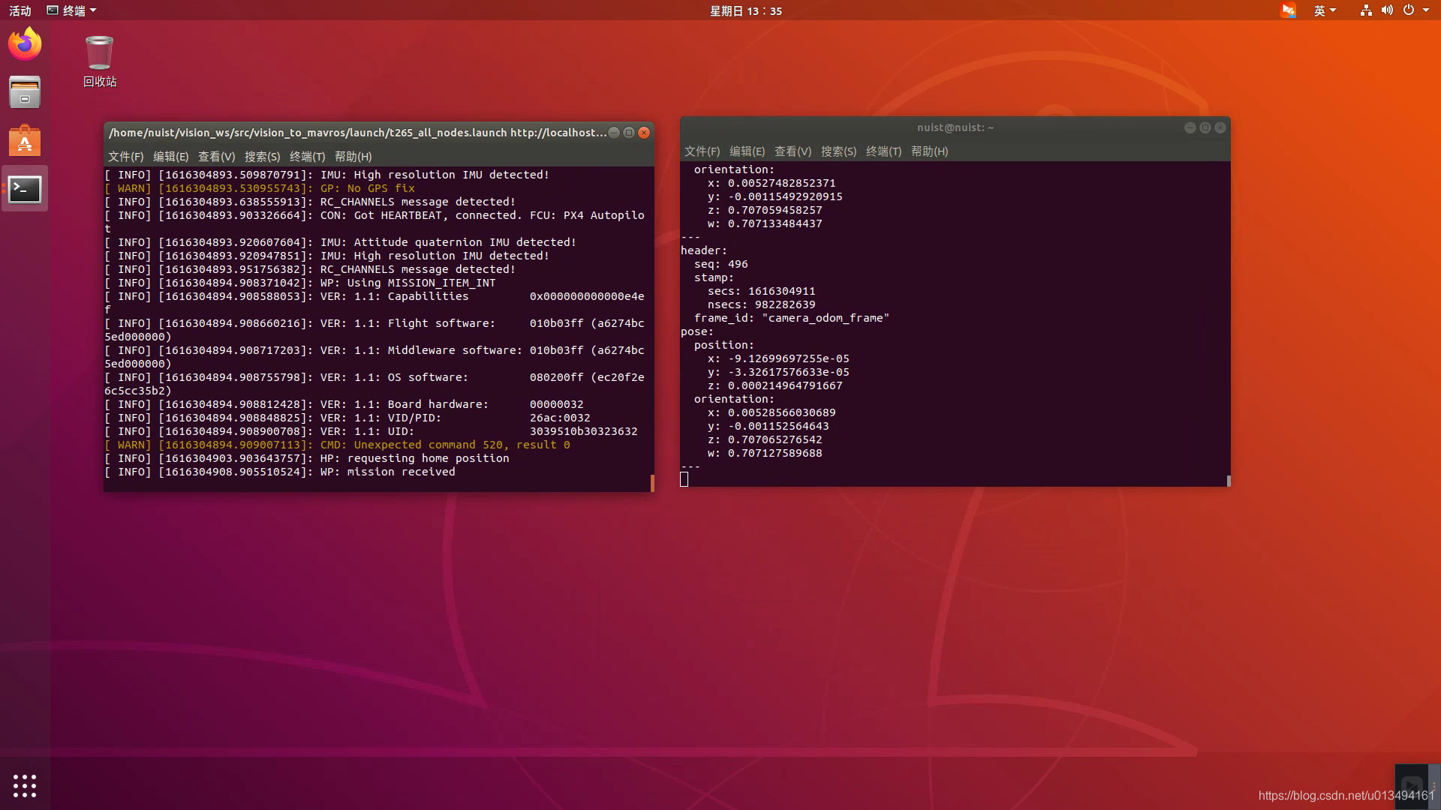Show applications grid button
1441x810 pixels.
click(25, 785)
